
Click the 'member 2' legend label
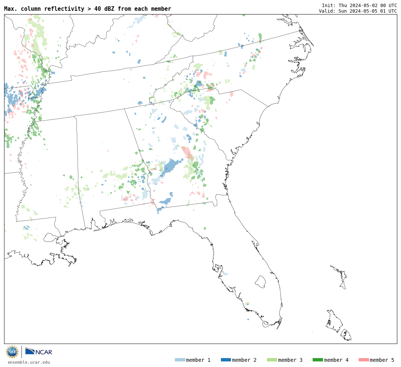(x=244, y=360)
